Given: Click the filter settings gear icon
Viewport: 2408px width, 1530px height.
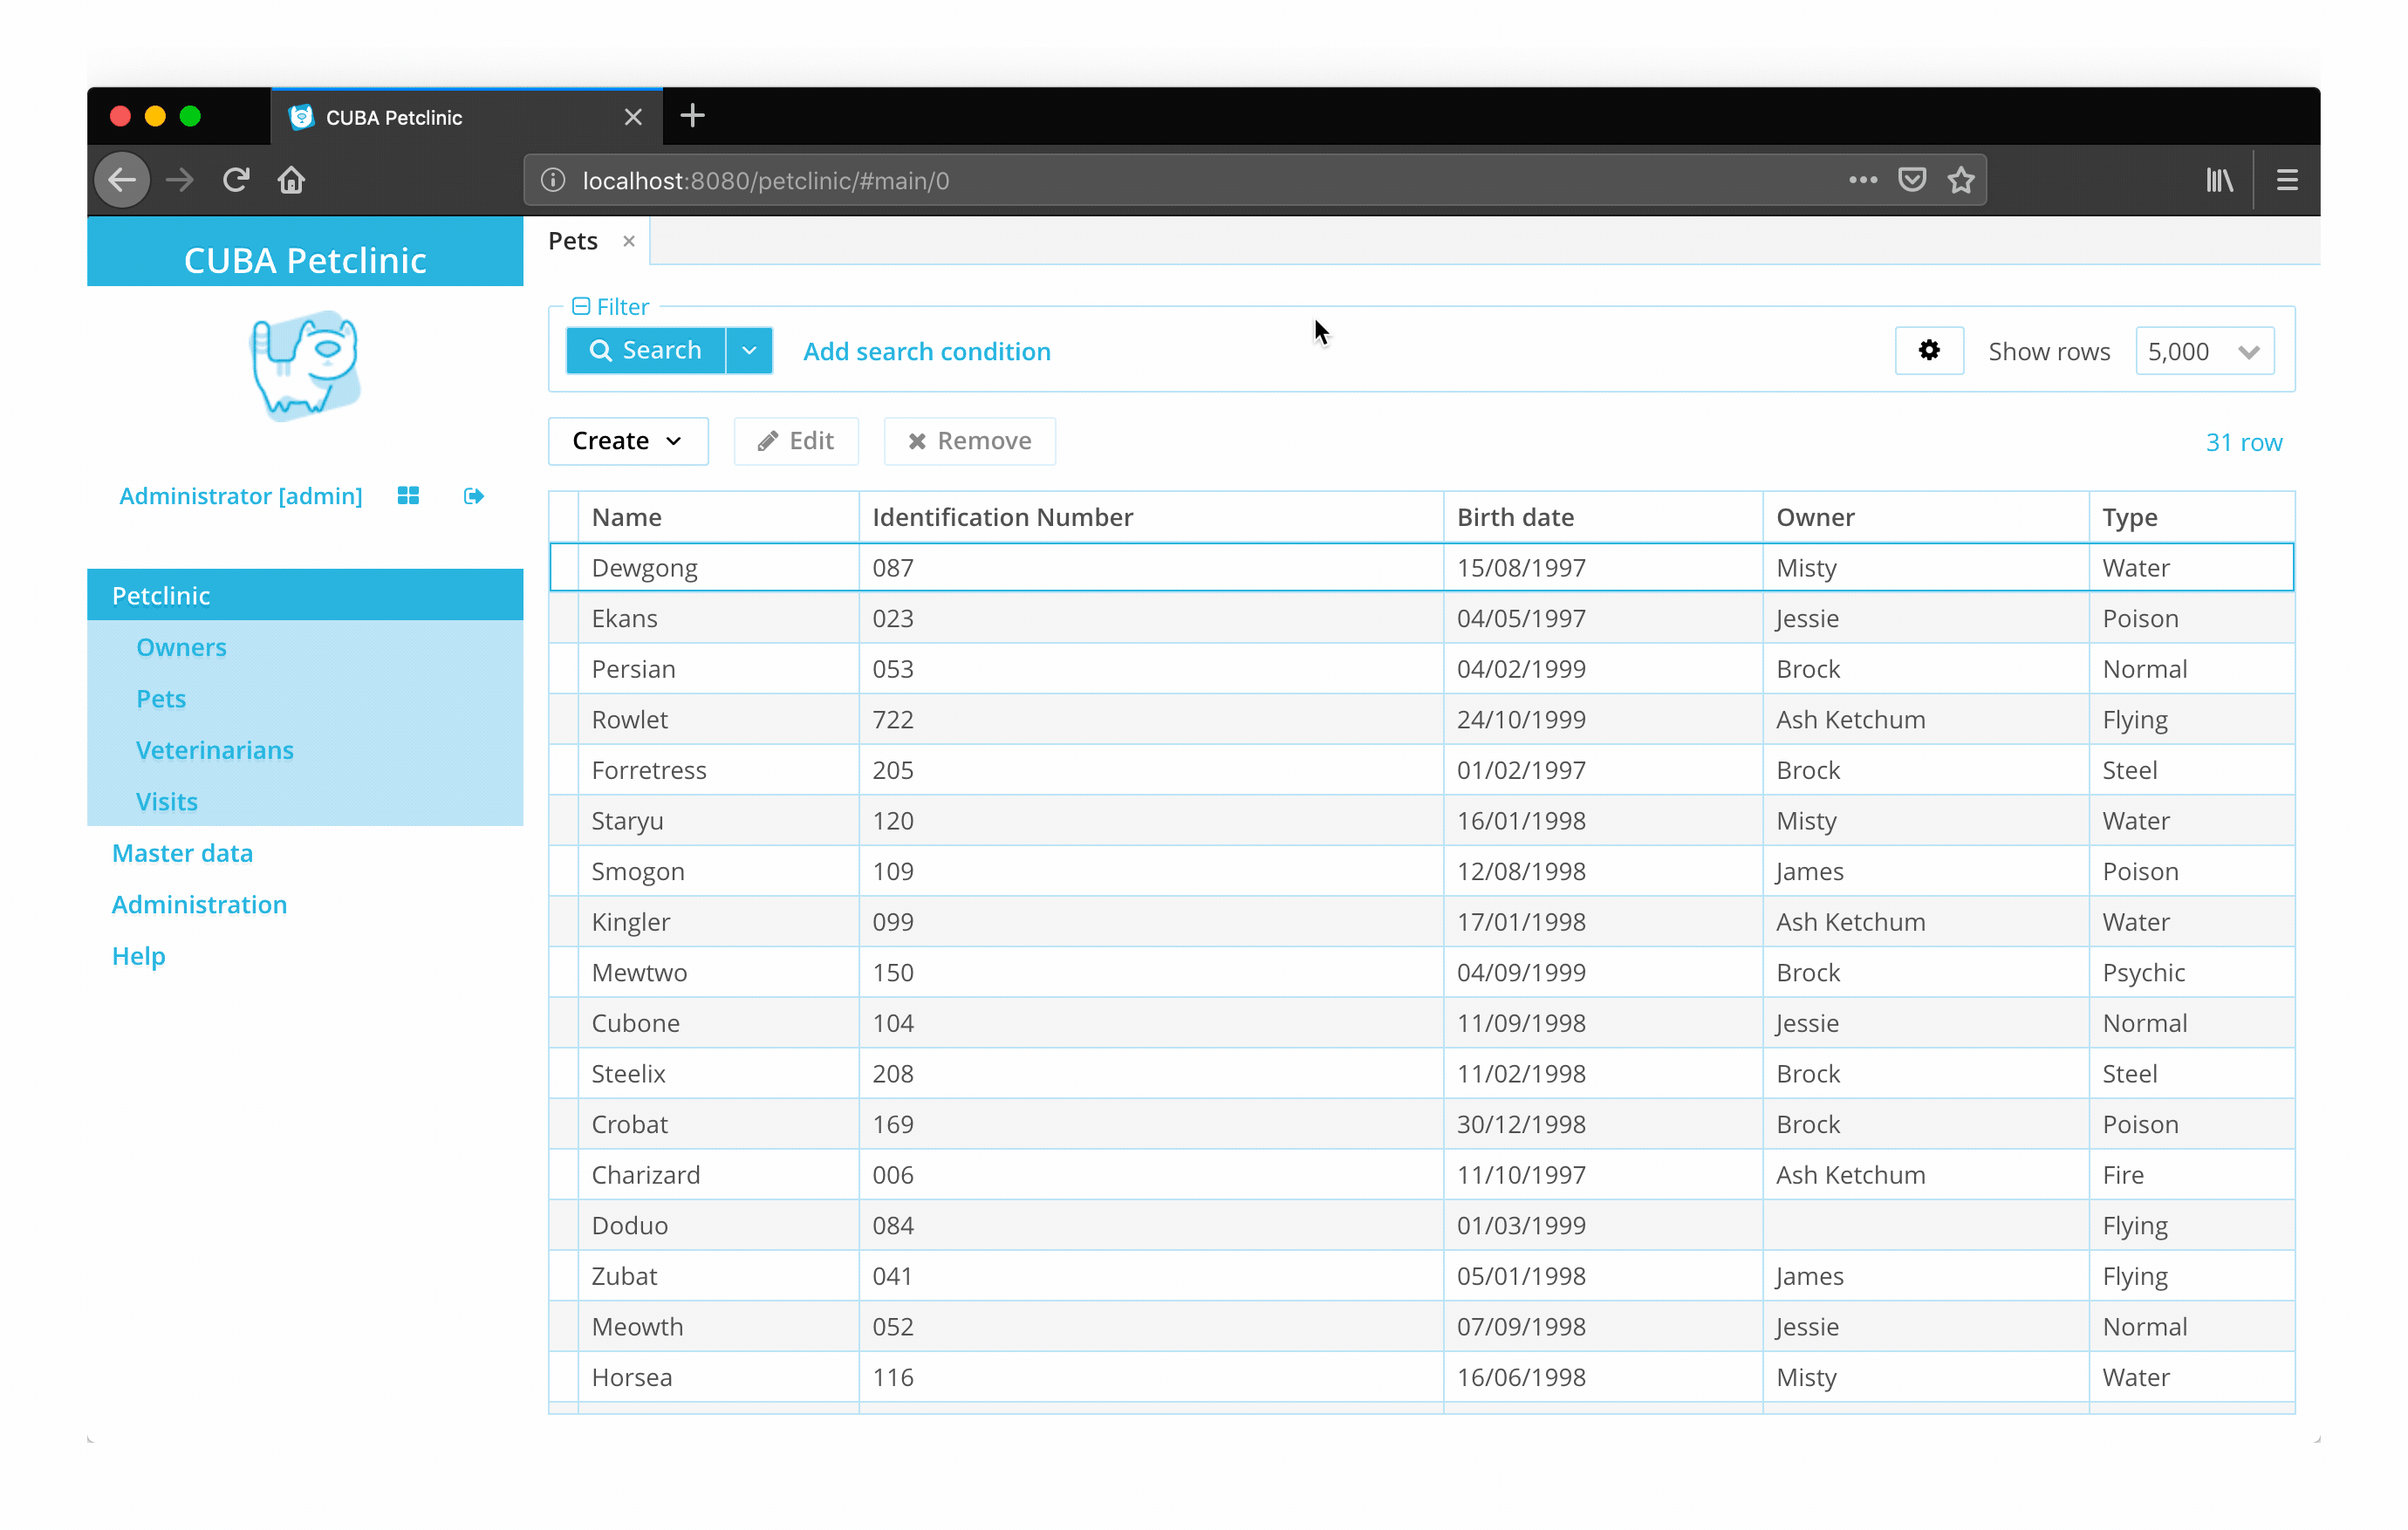Looking at the screenshot, I should pyautogui.click(x=1928, y=350).
